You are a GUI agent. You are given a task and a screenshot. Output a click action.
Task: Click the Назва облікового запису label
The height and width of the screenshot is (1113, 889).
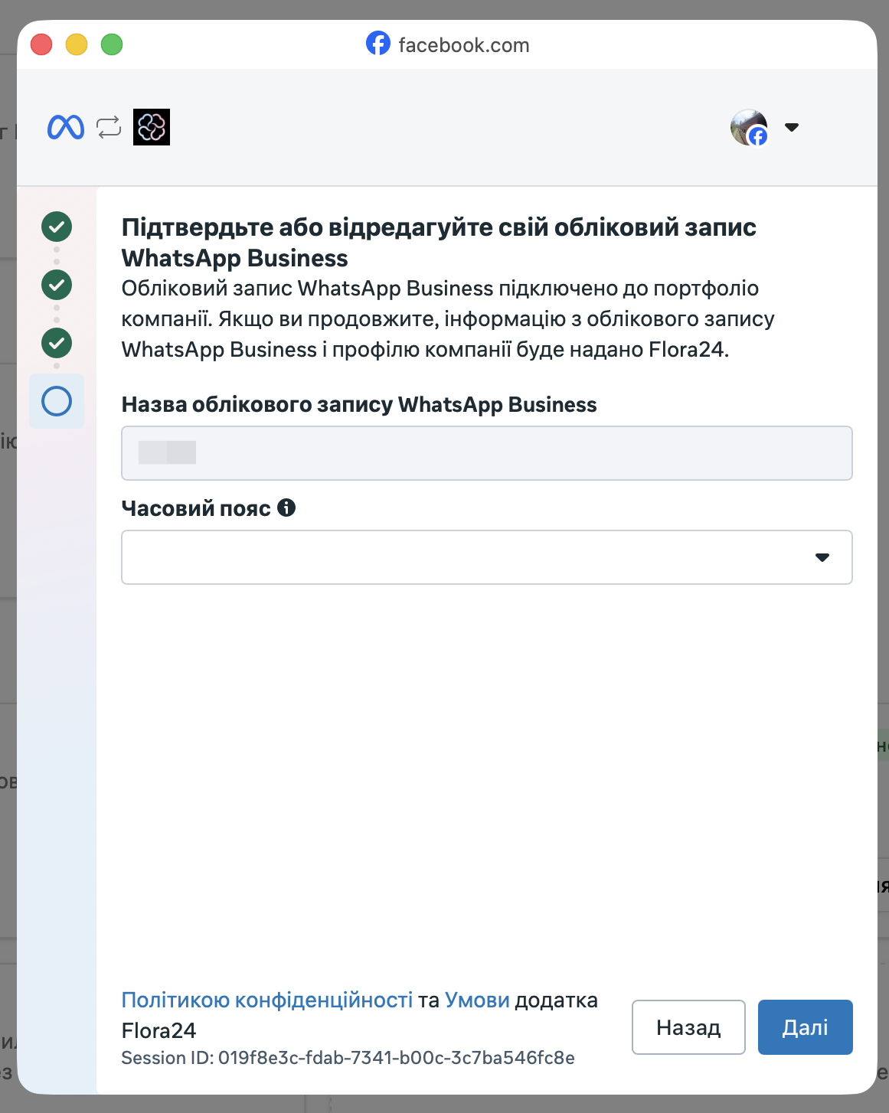pyautogui.click(x=359, y=404)
